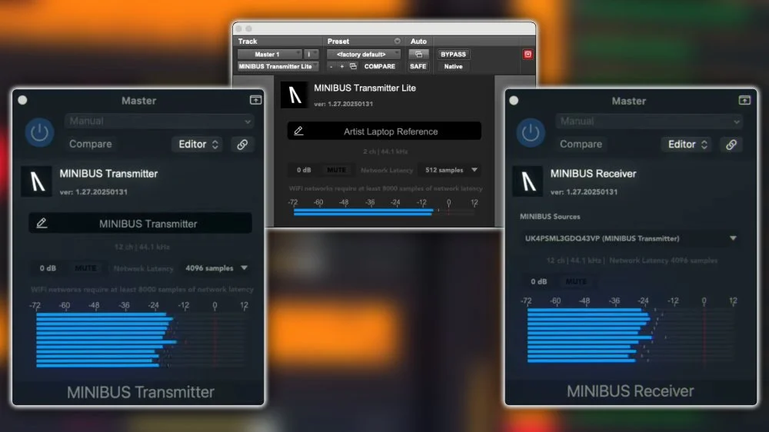The image size is (769, 432).
Task: Open the Manual preset dropdown in Transmitter window
Action: 159,121
